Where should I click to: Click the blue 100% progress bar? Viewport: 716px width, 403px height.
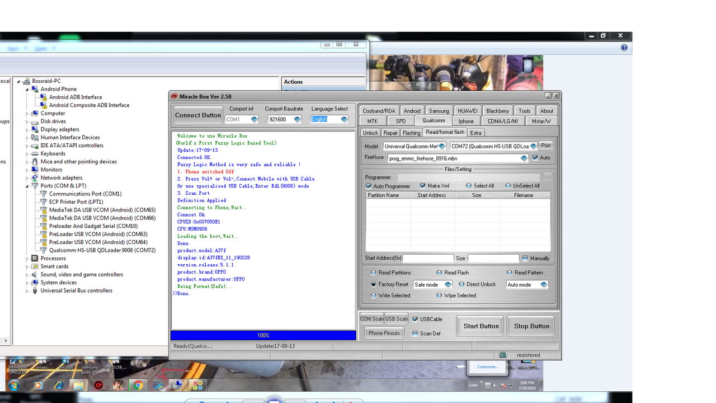pos(263,335)
